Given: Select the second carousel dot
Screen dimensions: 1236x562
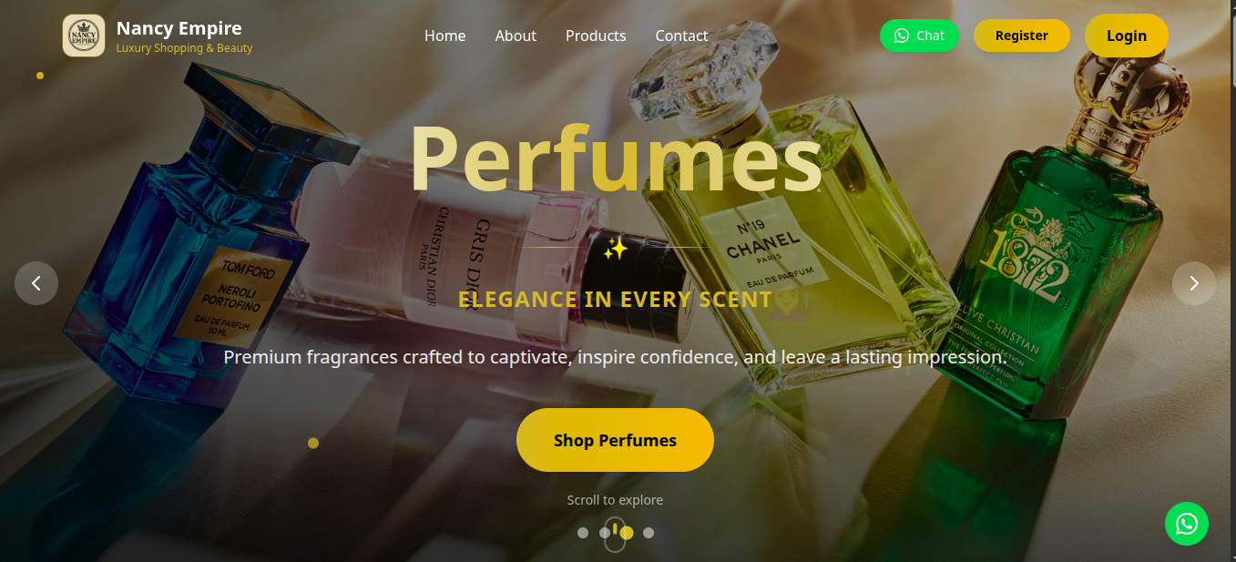Looking at the screenshot, I should click(x=605, y=533).
